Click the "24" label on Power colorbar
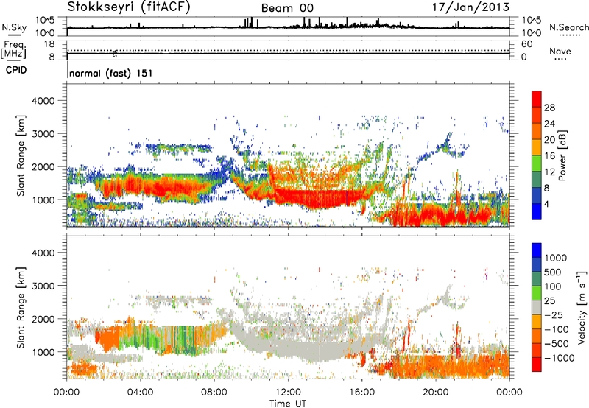The width and height of the screenshot is (589, 408). tap(549, 124)
